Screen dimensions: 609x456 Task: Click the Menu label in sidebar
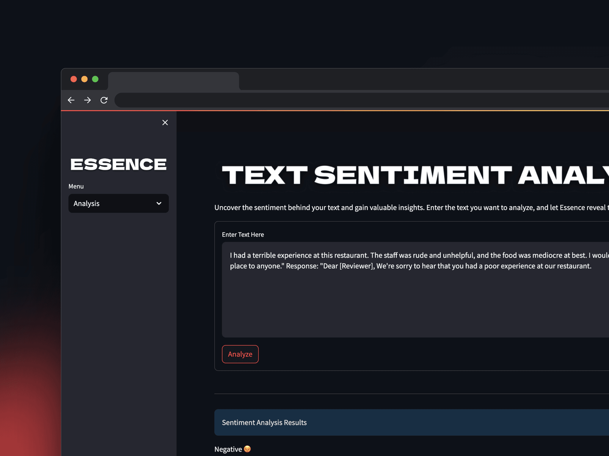click(76, 186)
